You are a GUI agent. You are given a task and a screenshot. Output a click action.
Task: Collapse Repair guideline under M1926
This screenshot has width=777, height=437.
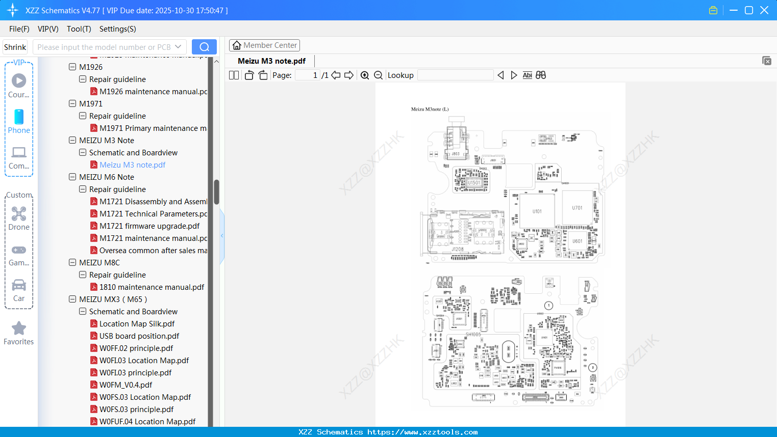tap(83, 79)
